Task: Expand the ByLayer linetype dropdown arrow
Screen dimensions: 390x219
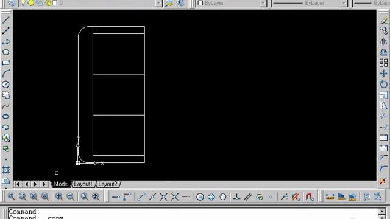Action: [344, 3]
